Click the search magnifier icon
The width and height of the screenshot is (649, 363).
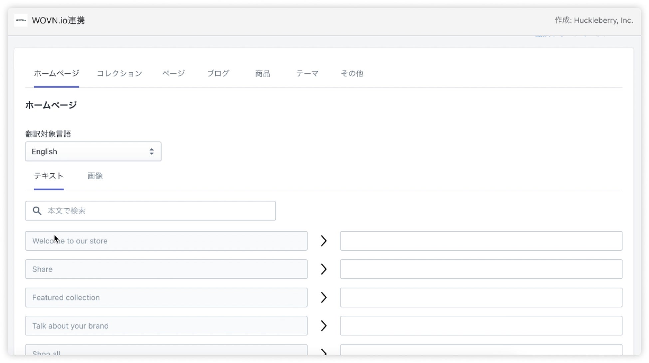[37, 211]
